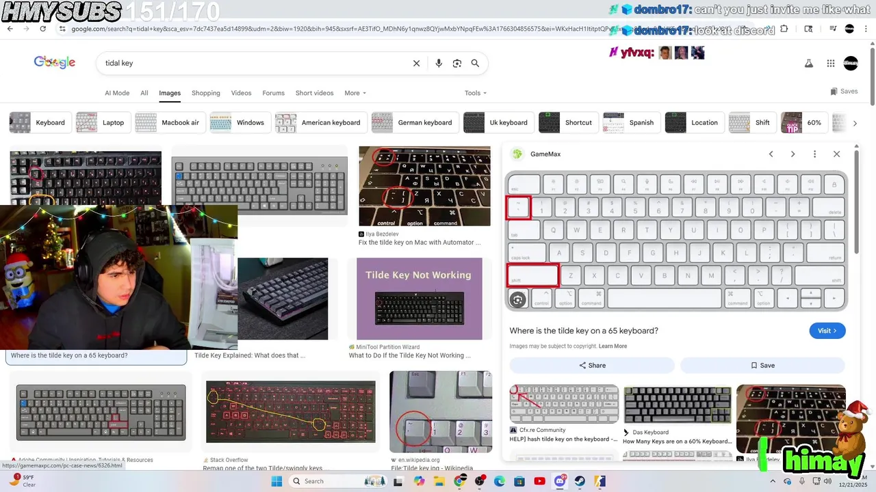Open Task View on the taskbar
This screenshot has height=492, width=876.
pyautogui.click(x=398, y=481)
